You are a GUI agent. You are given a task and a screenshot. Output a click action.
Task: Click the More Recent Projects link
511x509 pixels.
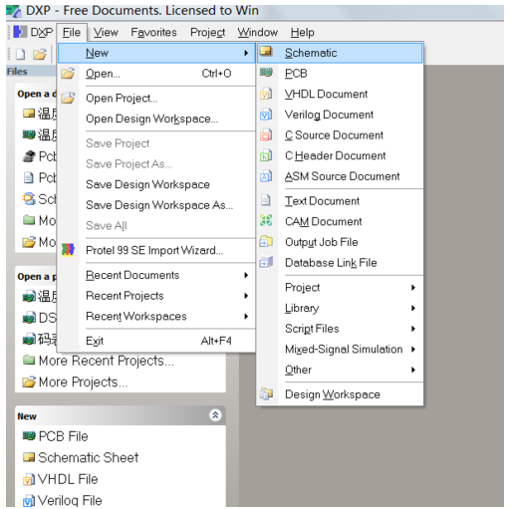[x=107, y=361]
